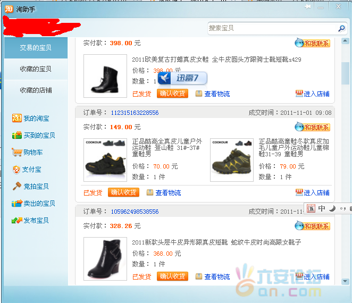Click 进入店铺 for the 398.00 order
The width and height of the screenshot is (352, 303).
pyautogui.click(x=313, y=94)
